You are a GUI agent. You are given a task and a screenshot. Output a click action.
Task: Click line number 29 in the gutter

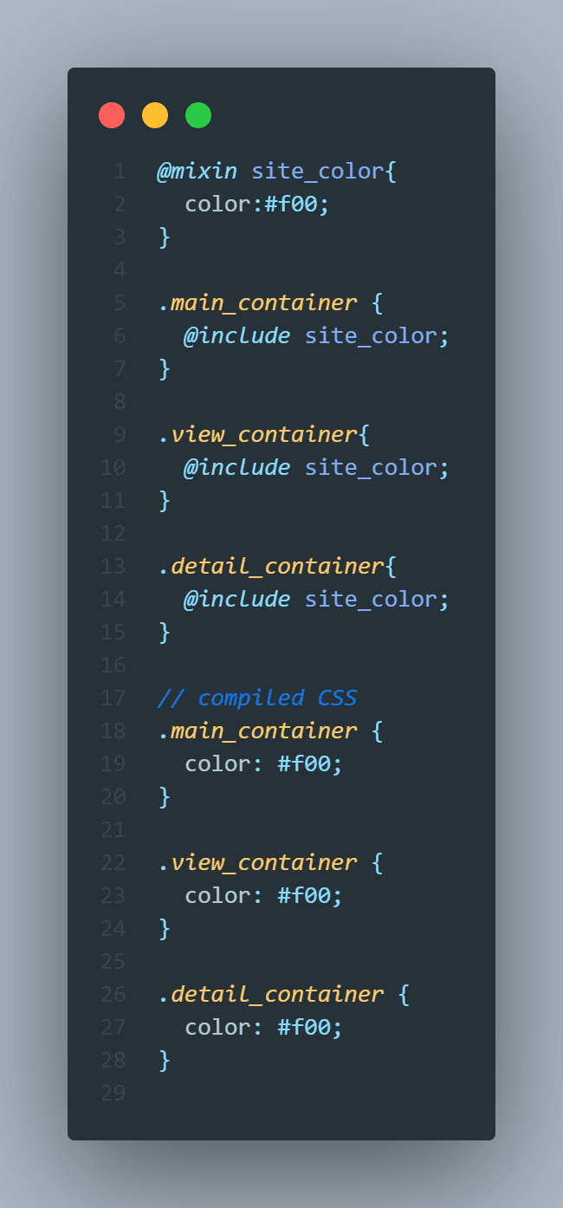113,1093
